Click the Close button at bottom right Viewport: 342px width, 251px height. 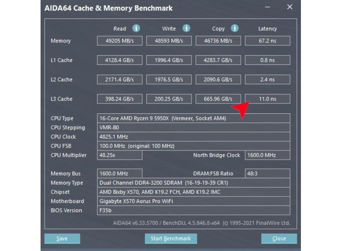point(279,238)
